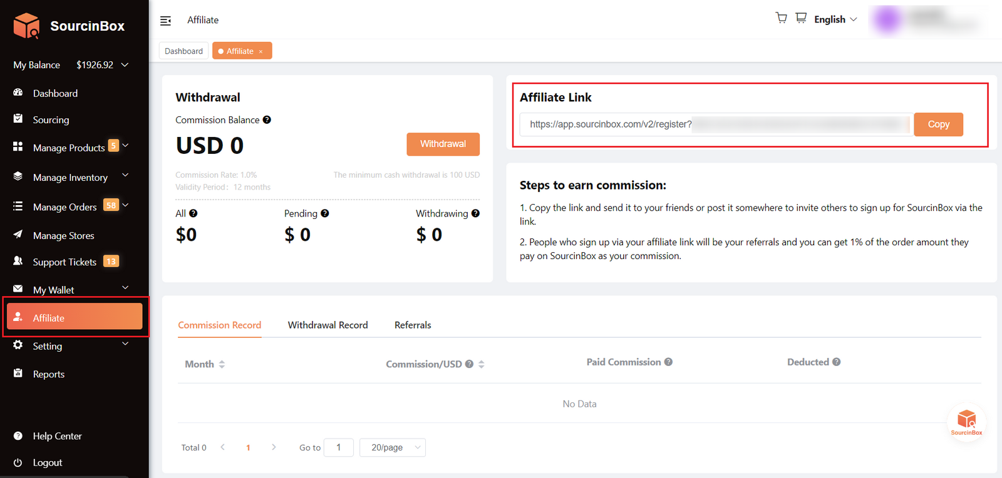
Task: Click the Deducted help icon
Action: tap(837, 362)
